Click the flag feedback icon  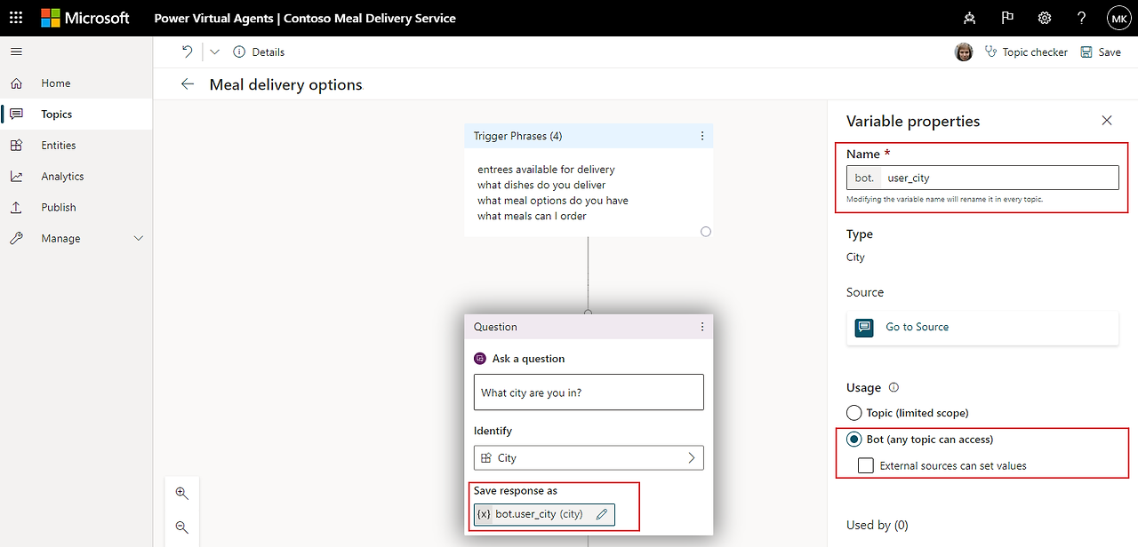(1007, 18)
